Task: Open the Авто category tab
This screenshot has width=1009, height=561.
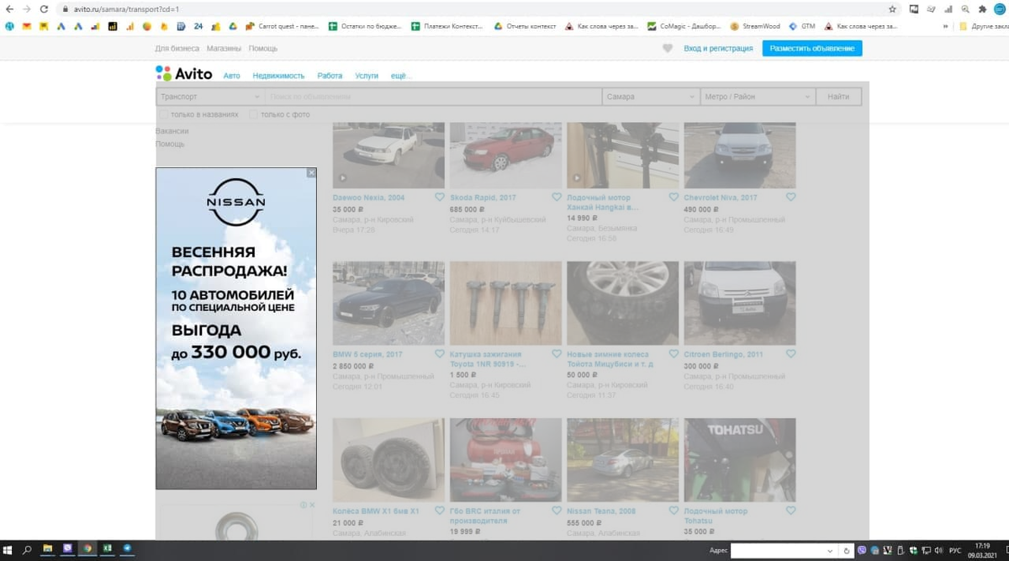Action: coord(232,76)
